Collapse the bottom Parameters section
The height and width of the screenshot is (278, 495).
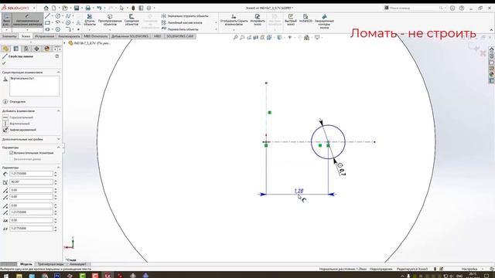tap(59, 168)
